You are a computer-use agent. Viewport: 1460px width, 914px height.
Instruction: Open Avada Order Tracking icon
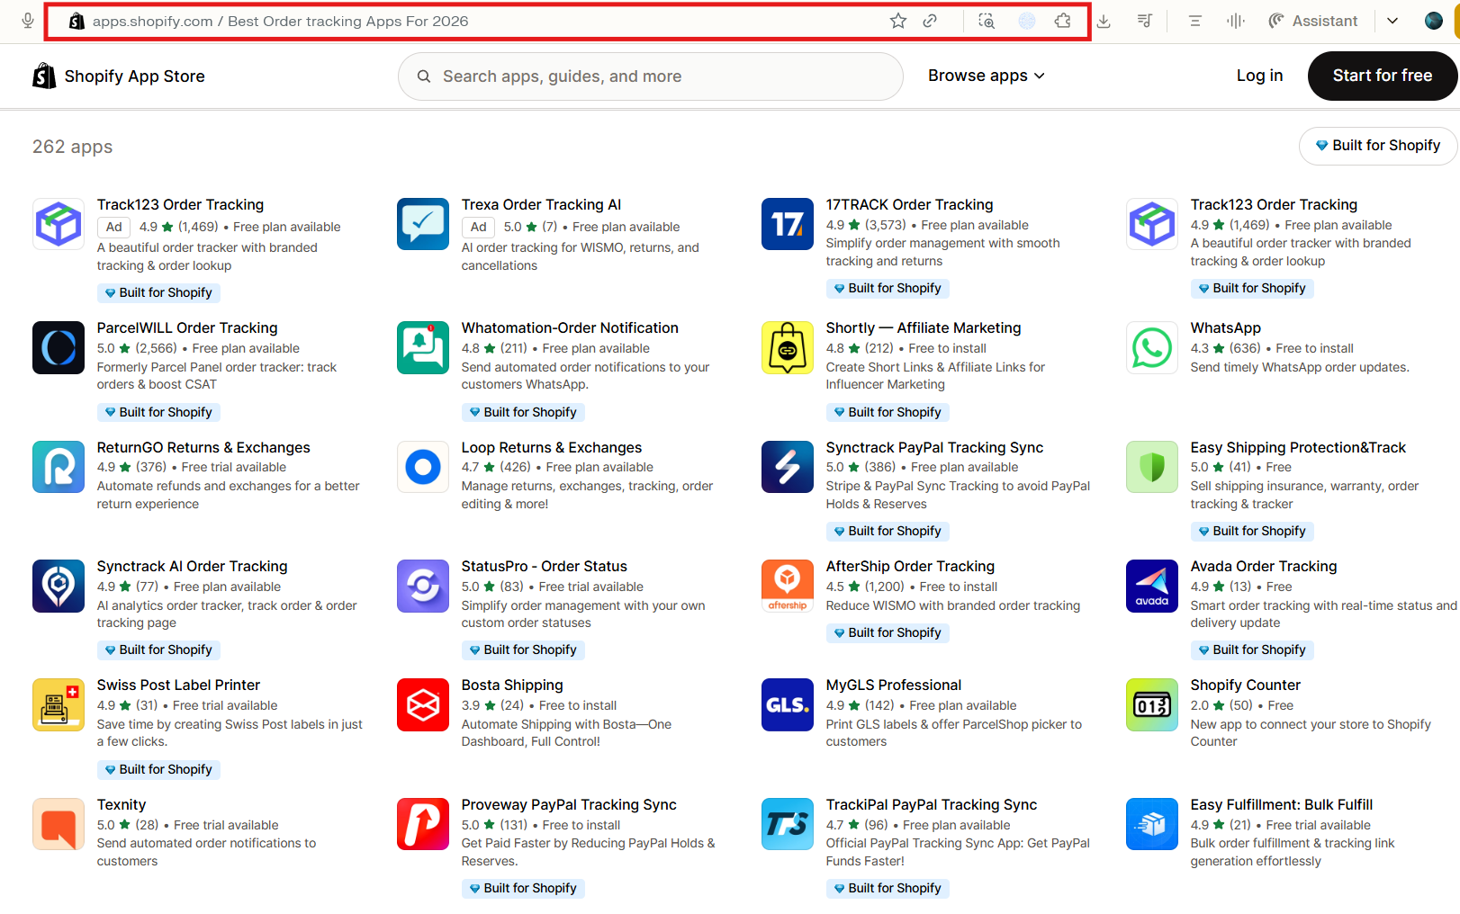coord(1152,586)
